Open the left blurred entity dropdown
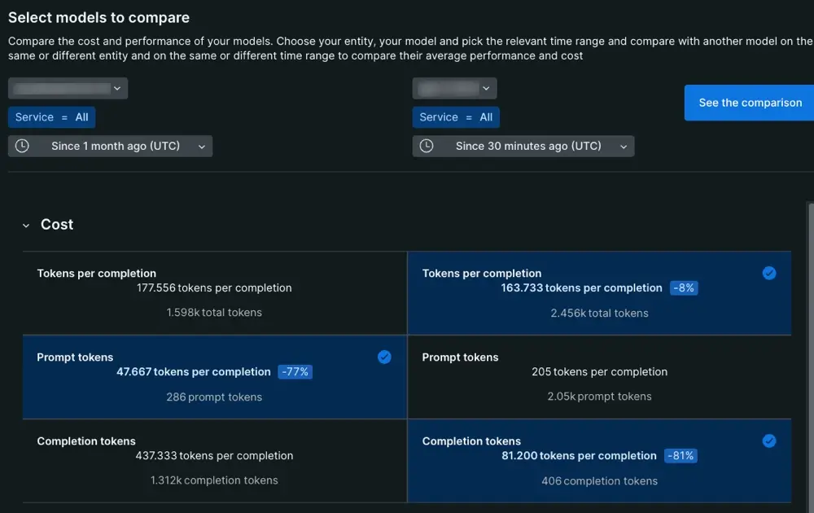Screen dimensions: 814x513 point(68,88)
